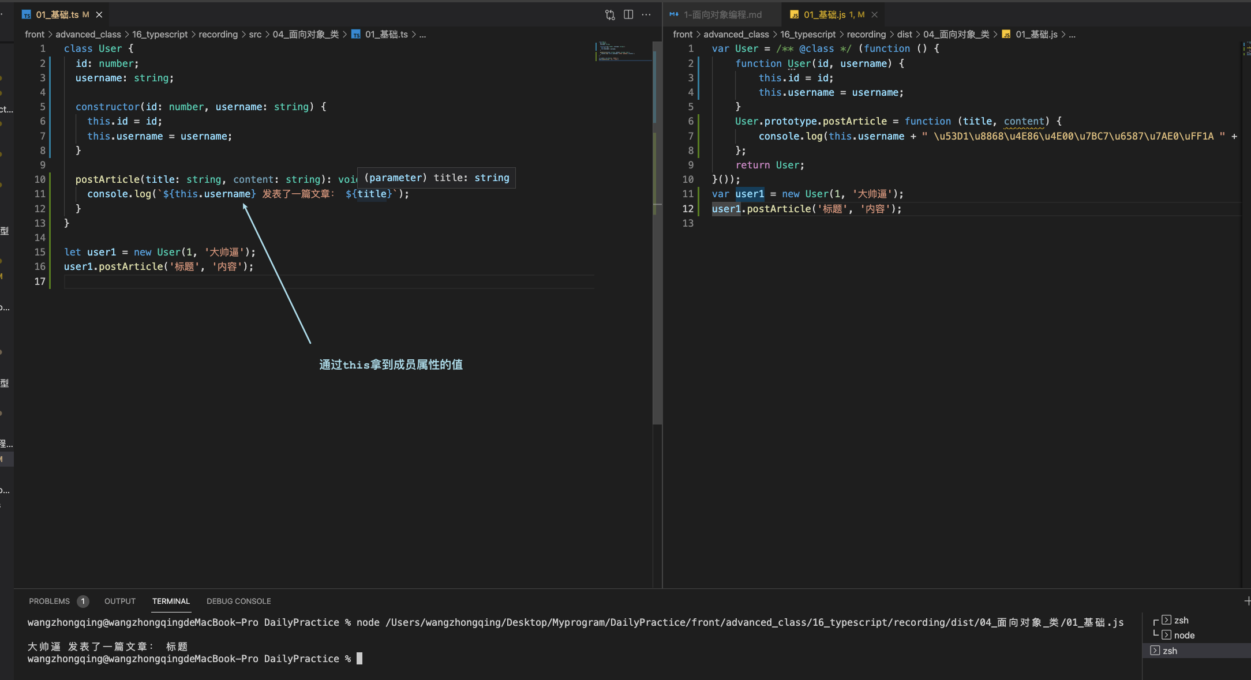Open the left editor's More Actions ellipsis

[x=646, y=14]
